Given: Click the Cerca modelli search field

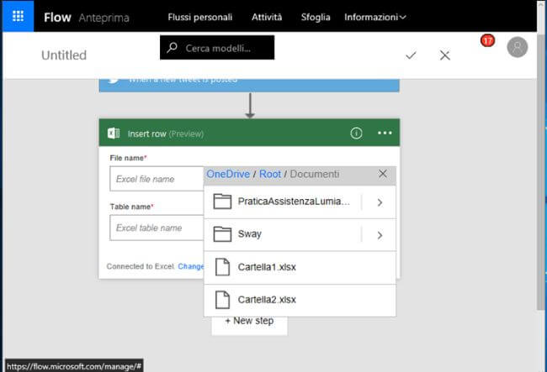Looking at the screenshot, I should coord(217,48).
